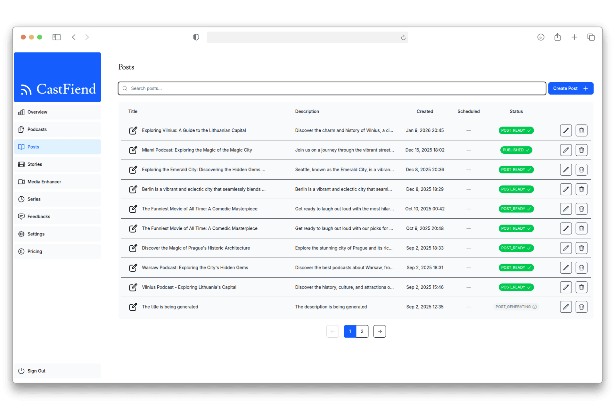
Task: Open row icon for Prague Architecture post
Action: pyautogui.click(x=133, y=248)
